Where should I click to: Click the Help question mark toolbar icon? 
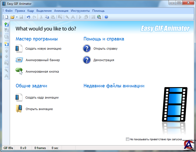coord(106,17)
